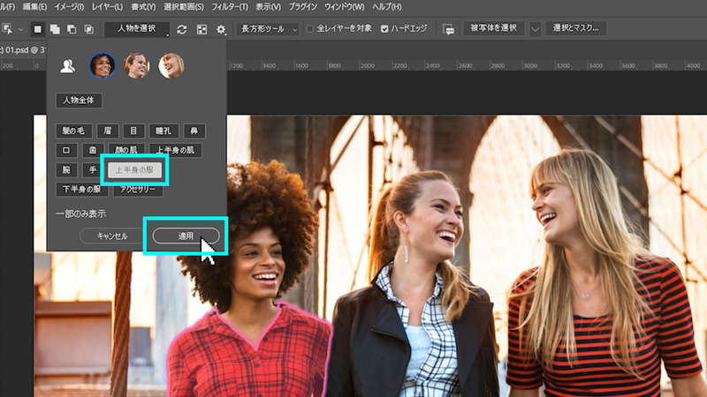This screenshot has width=707, height=397.
Task: Toggle the アクセサリー option
Action: click(138, 190)
